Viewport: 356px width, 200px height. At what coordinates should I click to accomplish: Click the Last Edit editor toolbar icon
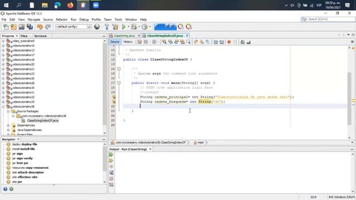click(x=140, y=42)
